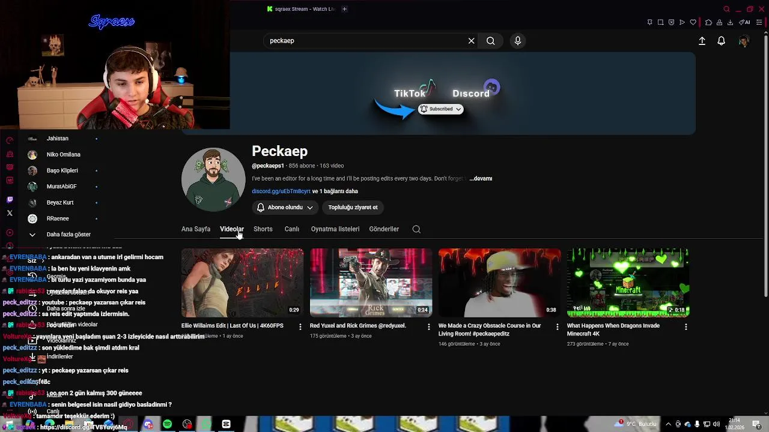This screenshot has width=769, height=432.
Task: Expand channel description via ...devamı
Action: click(x=481, y=179)
